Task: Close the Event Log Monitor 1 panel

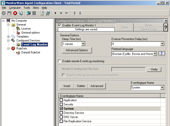Action: [x=166, y=21]
